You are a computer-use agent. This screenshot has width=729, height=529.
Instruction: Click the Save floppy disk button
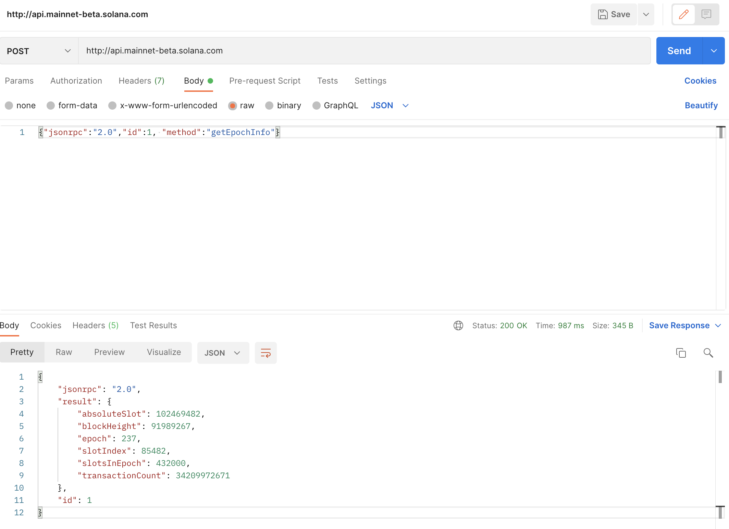(x=614, y=14)
